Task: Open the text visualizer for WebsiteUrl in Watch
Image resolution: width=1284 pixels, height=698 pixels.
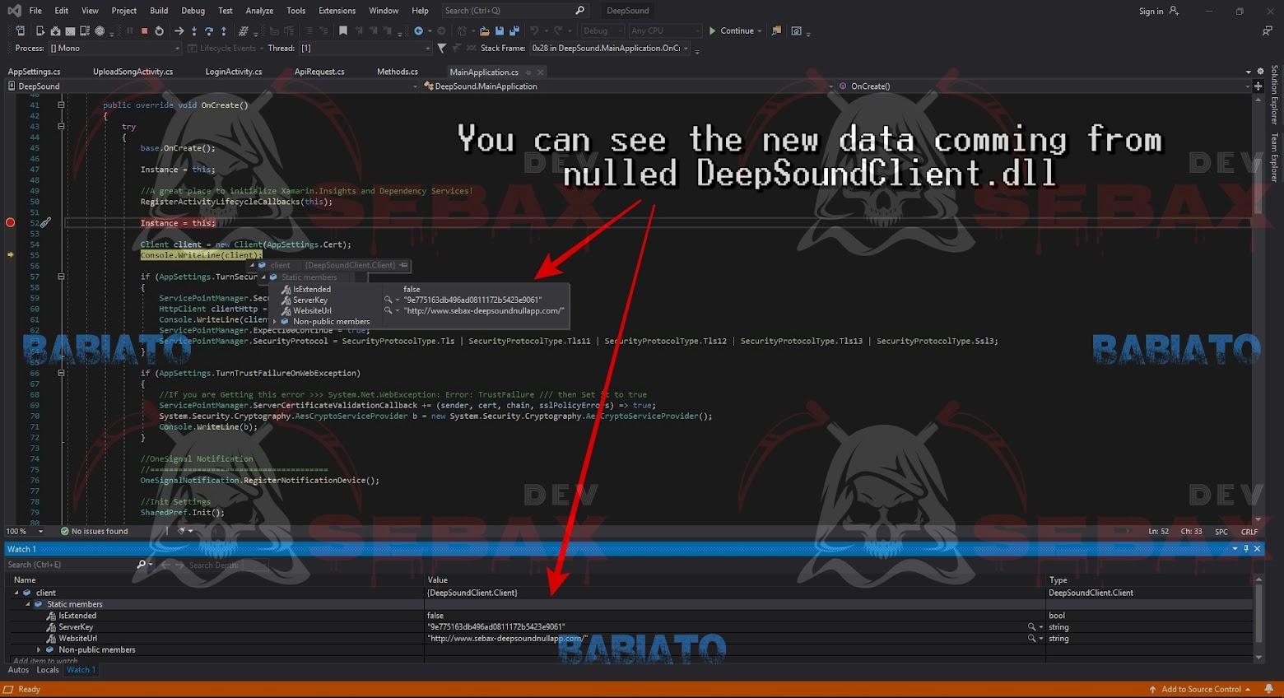Action: 1031,638
